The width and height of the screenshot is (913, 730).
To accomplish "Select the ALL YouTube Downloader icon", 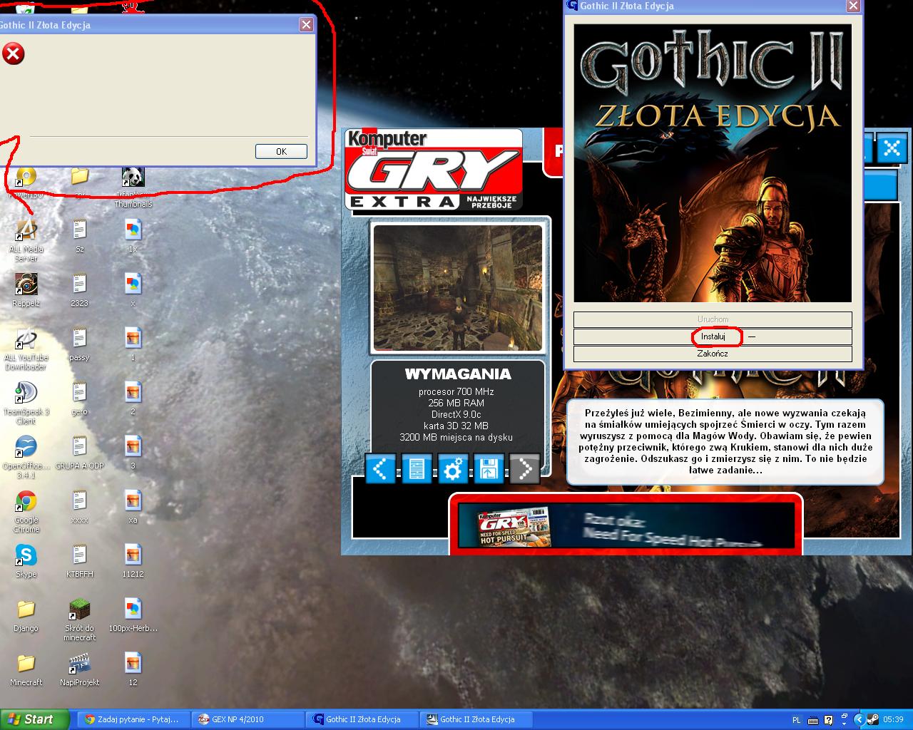I will pyautogui.click(x=26, y=348).
